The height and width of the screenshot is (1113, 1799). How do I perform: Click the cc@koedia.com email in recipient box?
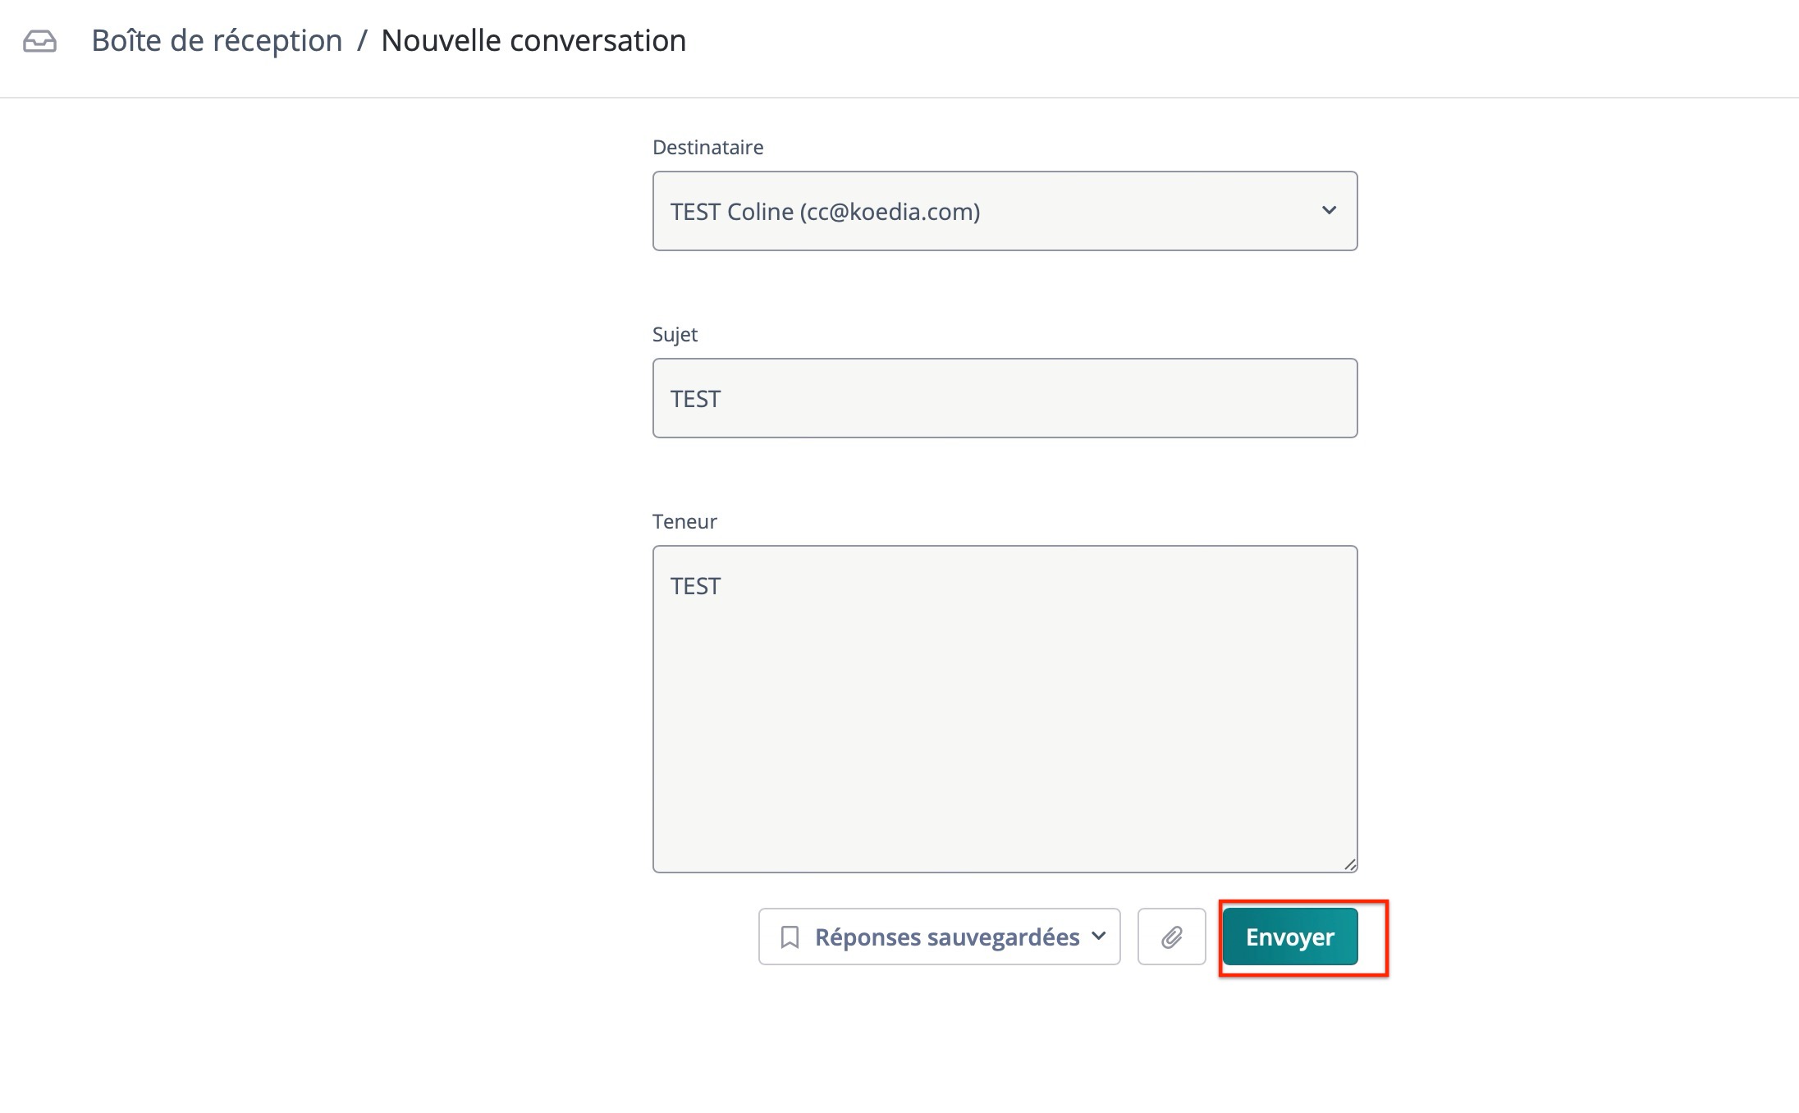click(x=892, y=212)
